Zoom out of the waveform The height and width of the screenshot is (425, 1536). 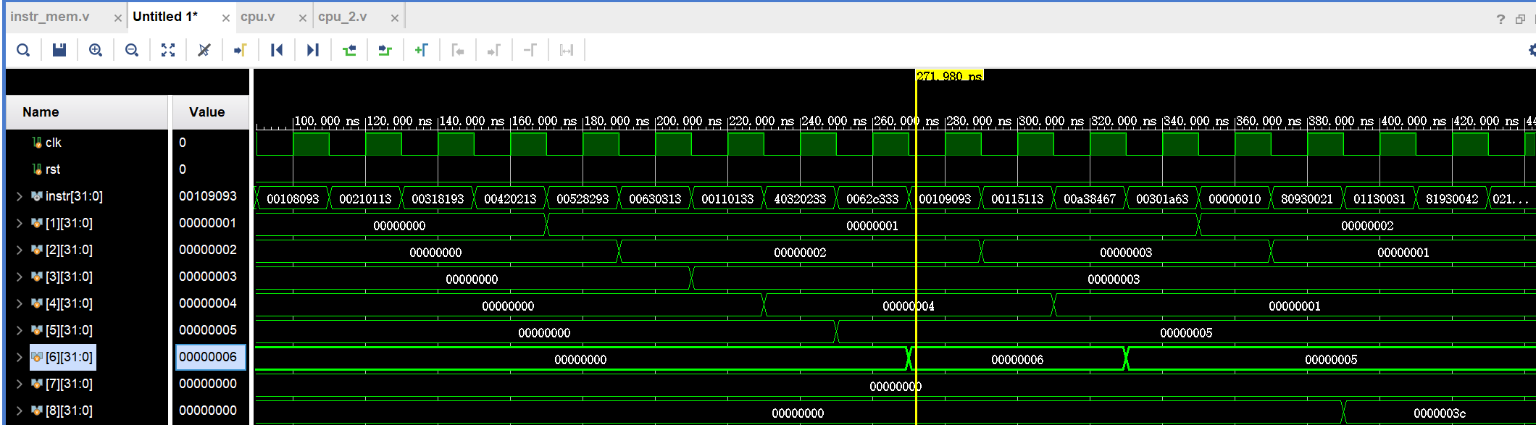132,50
